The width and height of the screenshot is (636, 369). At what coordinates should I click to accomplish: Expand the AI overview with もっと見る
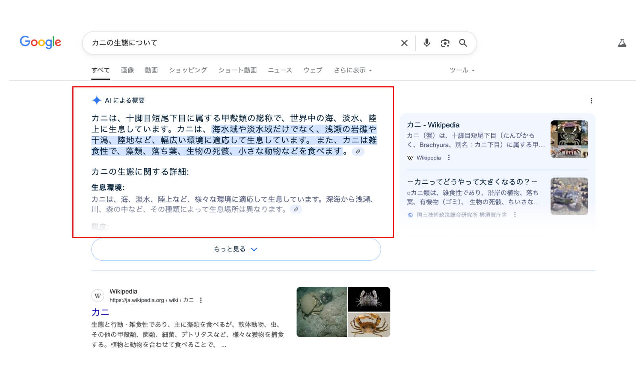click(236, 249)
